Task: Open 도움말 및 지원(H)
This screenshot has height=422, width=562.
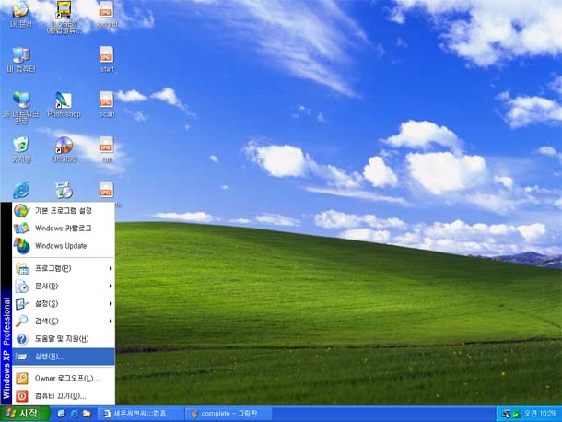Action: 64,339
